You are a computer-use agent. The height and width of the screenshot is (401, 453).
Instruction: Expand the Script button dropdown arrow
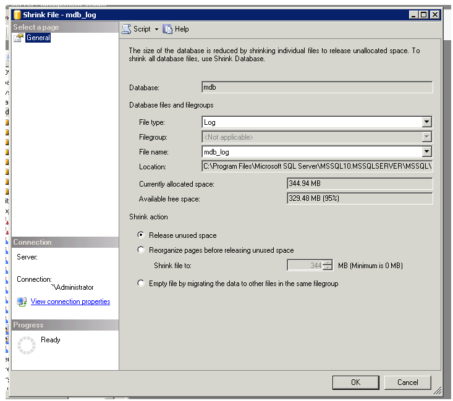(x=156, y=29)
